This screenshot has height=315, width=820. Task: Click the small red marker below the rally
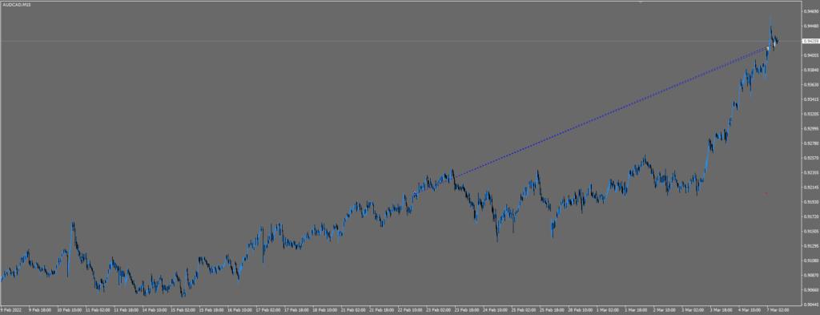[766, 194]
